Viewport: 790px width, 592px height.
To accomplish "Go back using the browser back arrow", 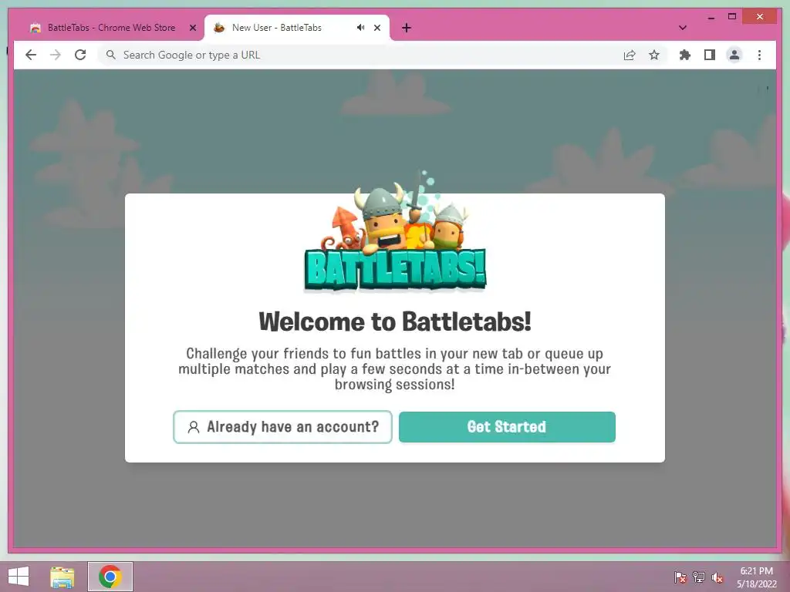I will point(31,55).
